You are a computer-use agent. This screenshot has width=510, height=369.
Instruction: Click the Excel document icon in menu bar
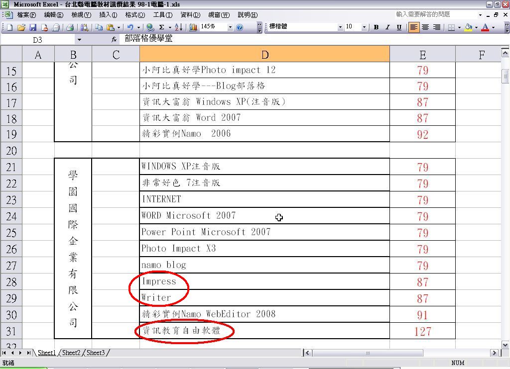coord(8,15)
